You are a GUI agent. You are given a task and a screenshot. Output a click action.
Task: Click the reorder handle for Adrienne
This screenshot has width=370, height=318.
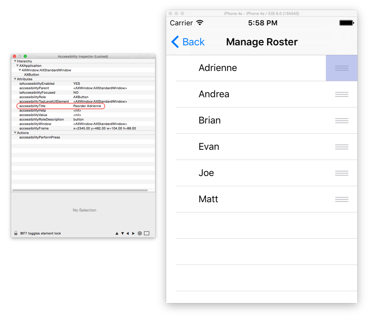pyautogui.click(x=342, y=68)
